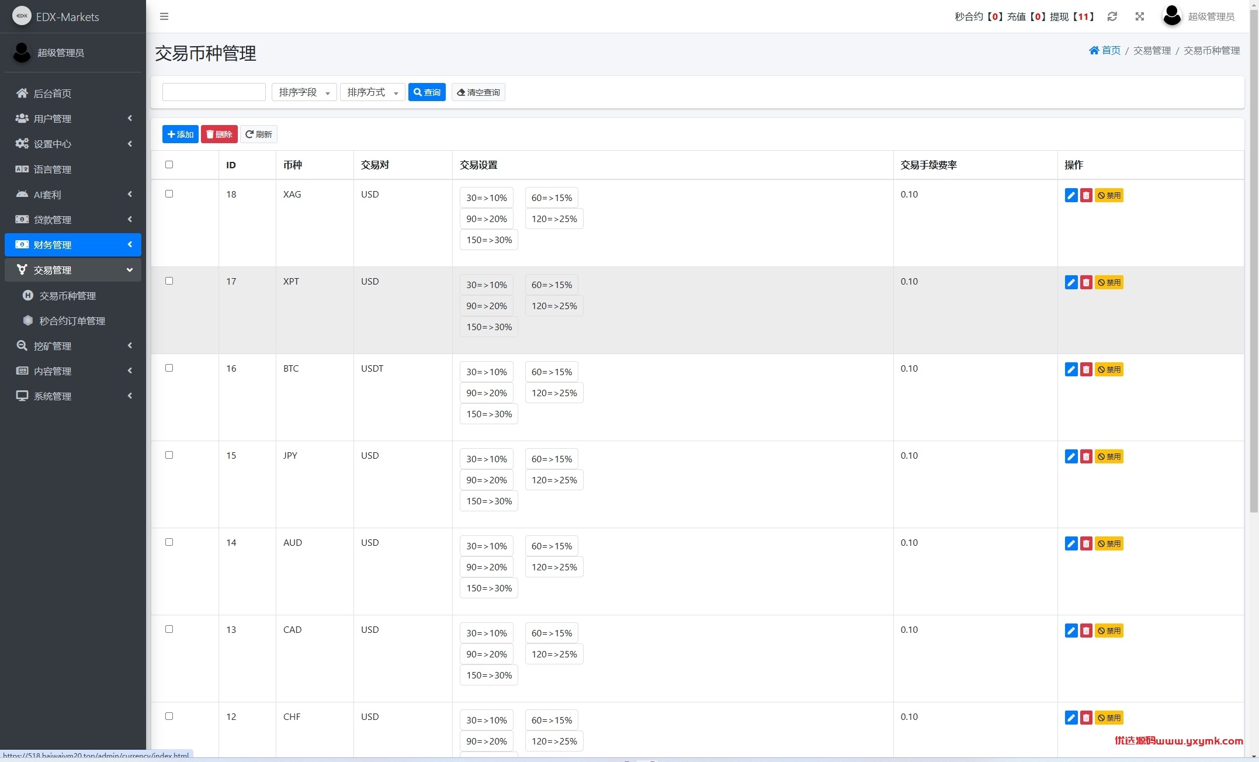Delete the XPT row using trash icon

point(1086,282)
